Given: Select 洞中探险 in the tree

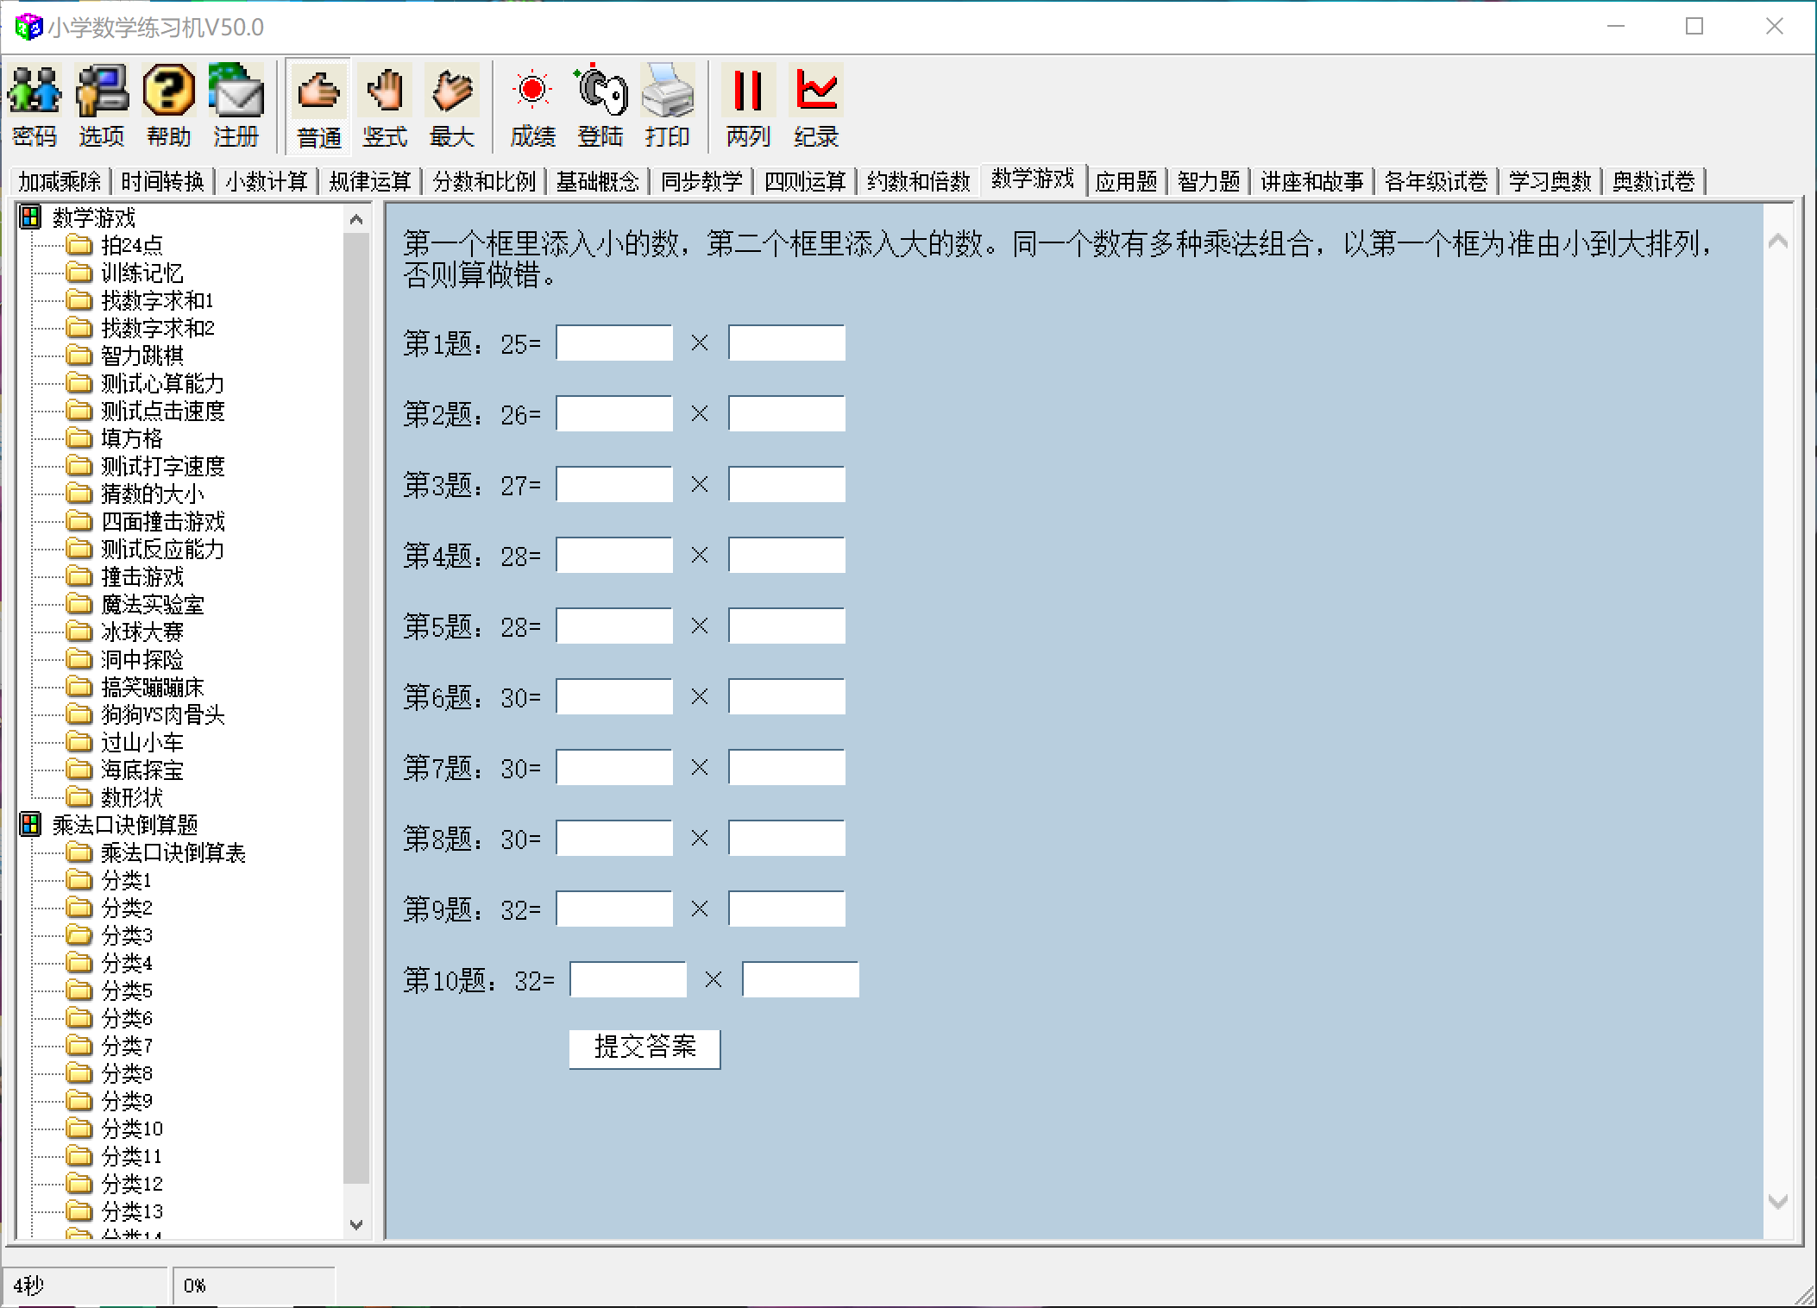Looking at the screenshot, I should pyautogui.click(x=142, y=660).
